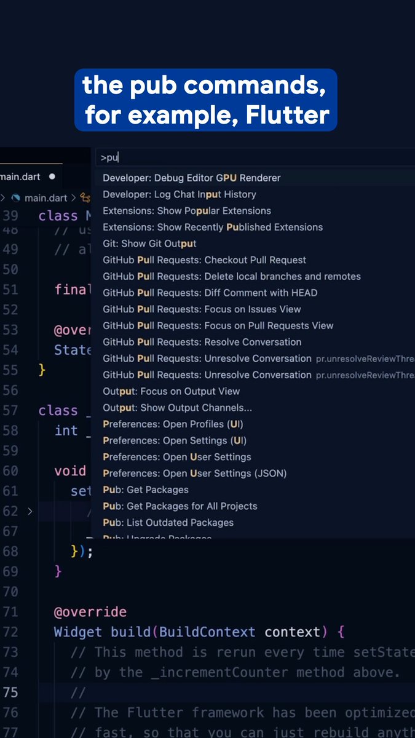Click the comment text on line 73
The width and height of the screenshot is (415, 738).
242,652
